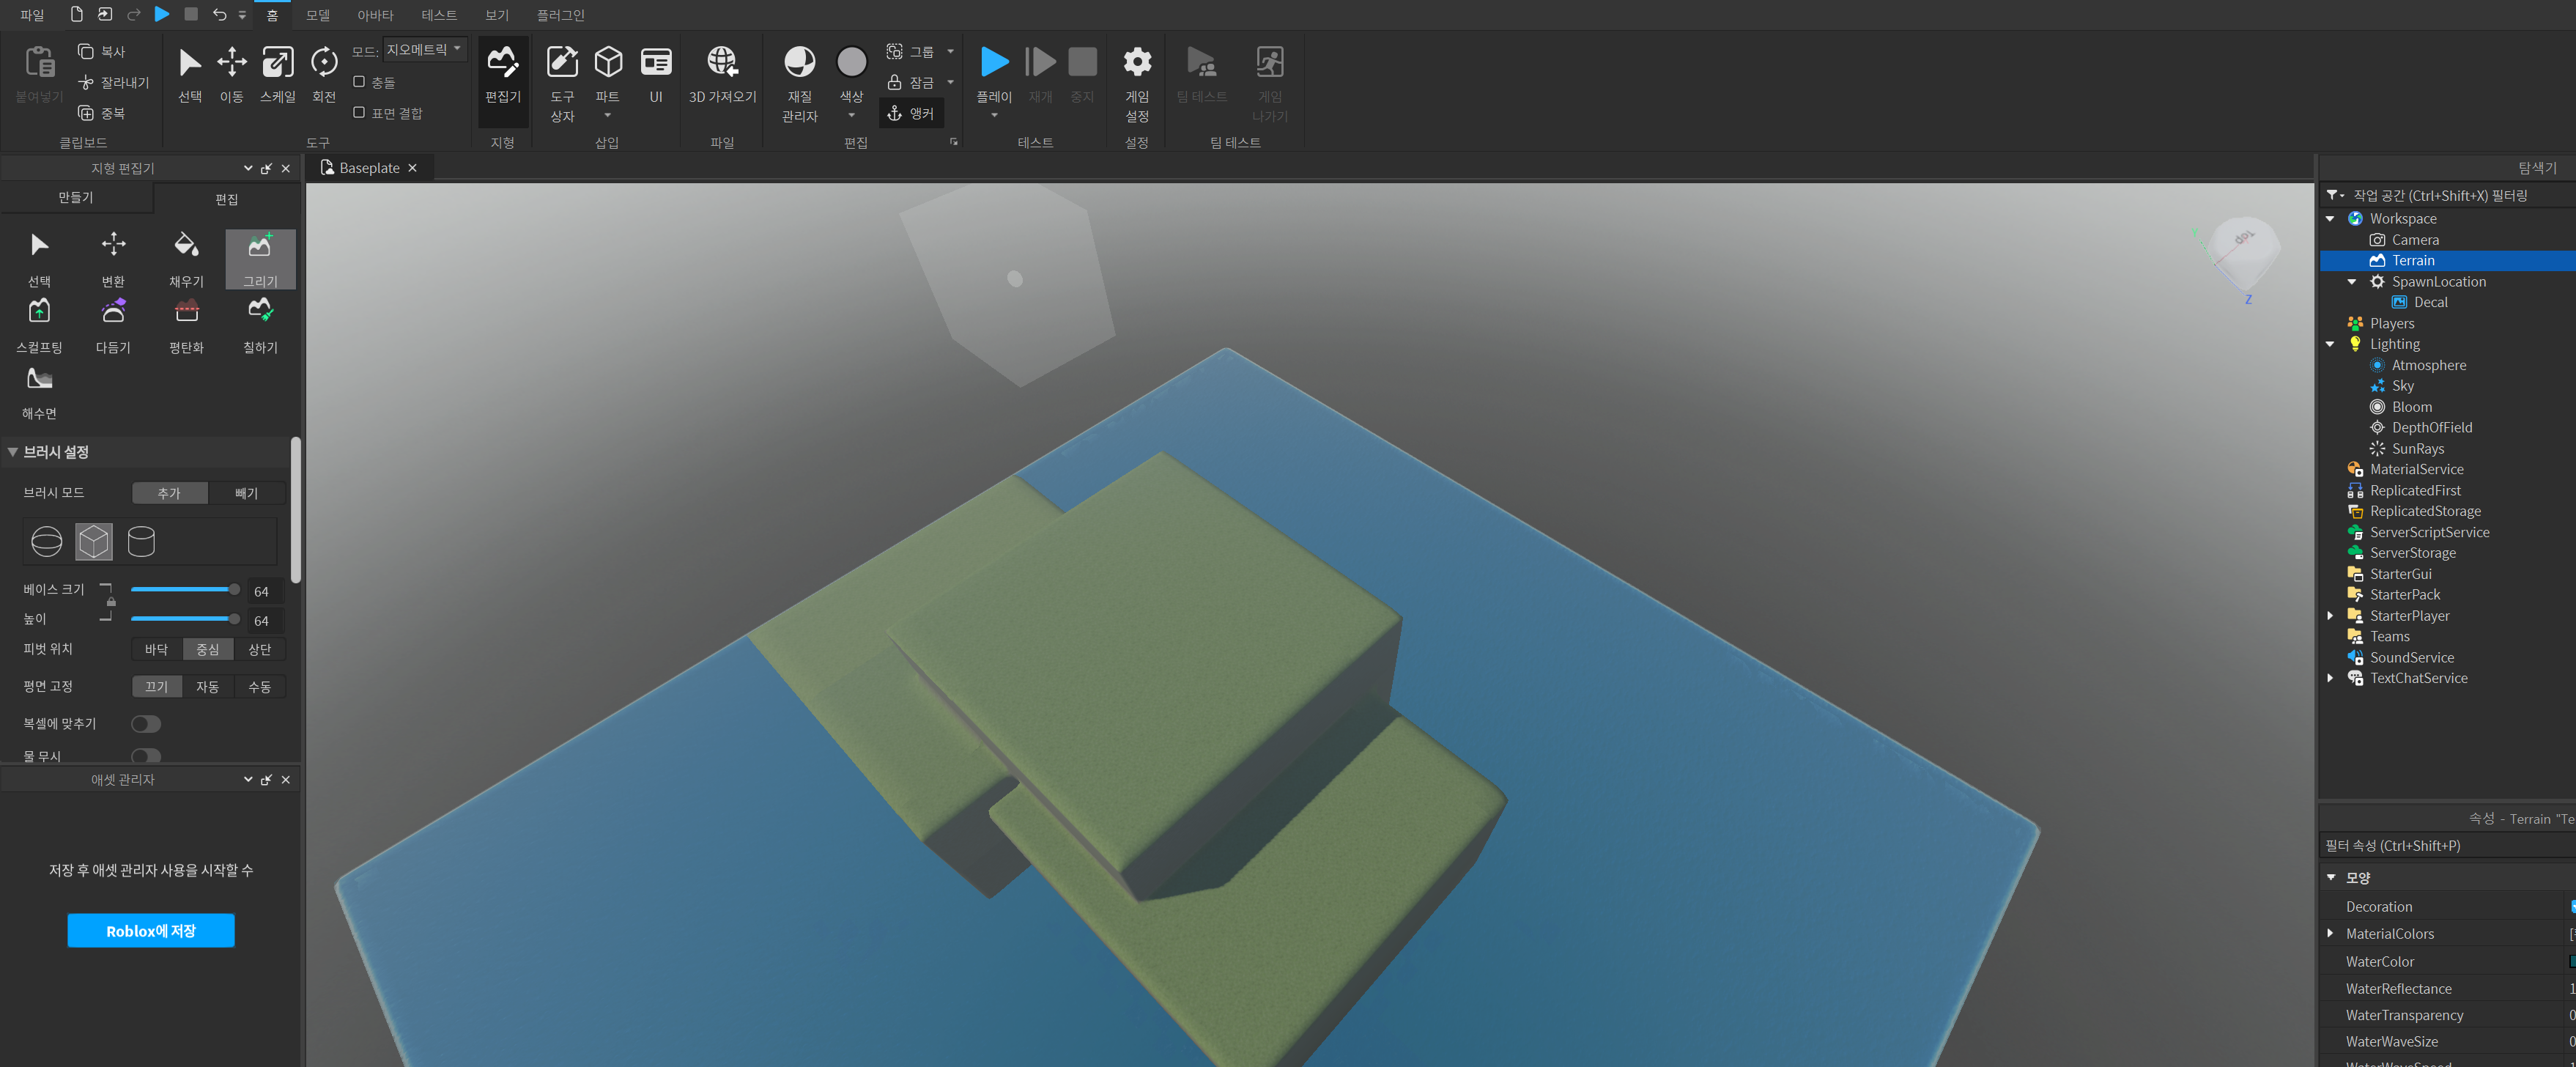Viewport: 2576px width, 1067px height.
Task: Open the 모델 ribbon tab
Action: pos(318,15)
